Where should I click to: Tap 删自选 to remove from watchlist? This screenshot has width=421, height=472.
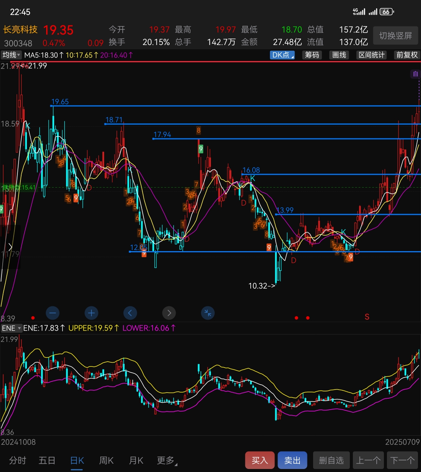[331, 460]
